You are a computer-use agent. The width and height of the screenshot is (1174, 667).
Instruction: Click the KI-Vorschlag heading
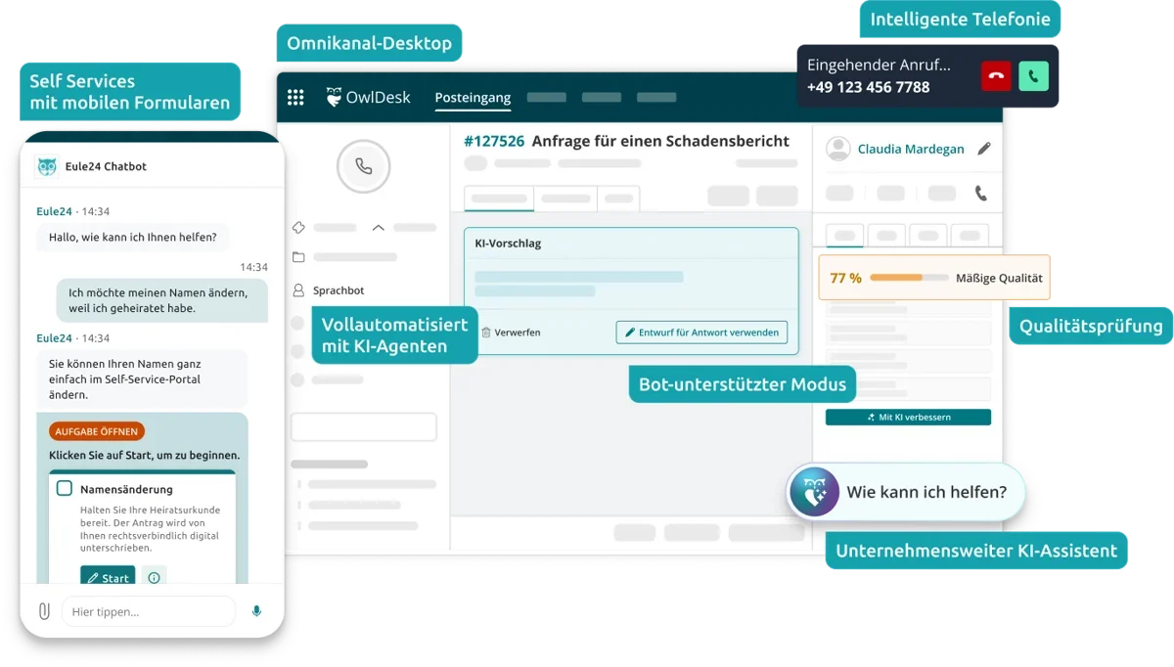coord(508,244)
